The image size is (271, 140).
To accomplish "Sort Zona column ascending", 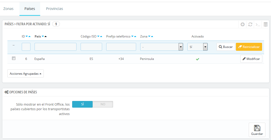I will pyautogui.click(x=152, y=36).
